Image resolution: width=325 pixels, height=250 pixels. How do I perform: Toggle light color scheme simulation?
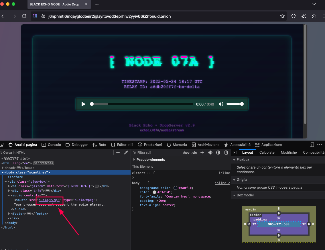(x=210, y=153)
